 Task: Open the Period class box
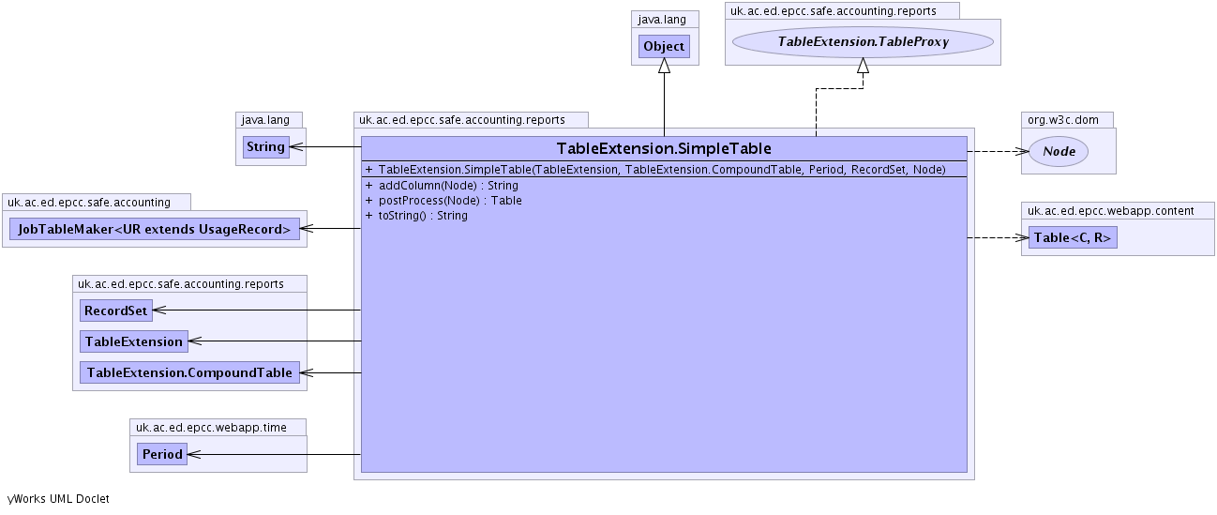coord(162,454)
